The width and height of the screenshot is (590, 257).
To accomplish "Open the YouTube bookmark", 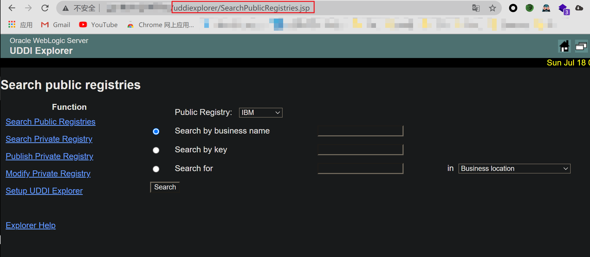I will (98, 25).
